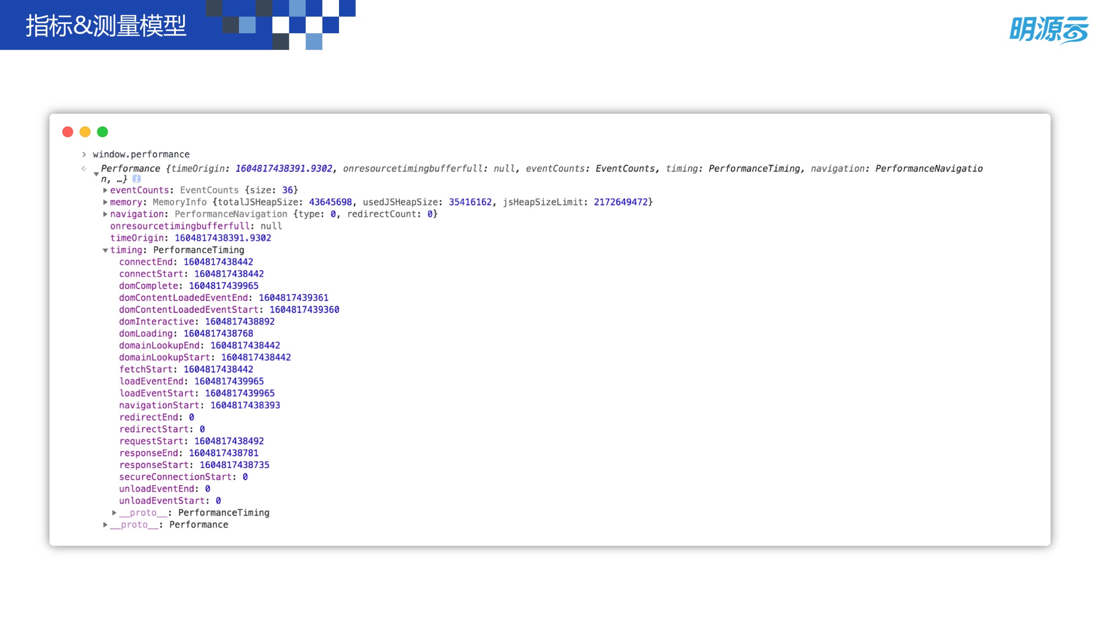The height and width of the screenshot is (623, 1107).
Task: Click the responseEnd: 1604817438781 row
Action: (189, 453)
